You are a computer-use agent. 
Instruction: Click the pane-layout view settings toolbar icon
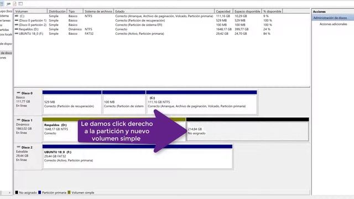(x=20, y=4)
